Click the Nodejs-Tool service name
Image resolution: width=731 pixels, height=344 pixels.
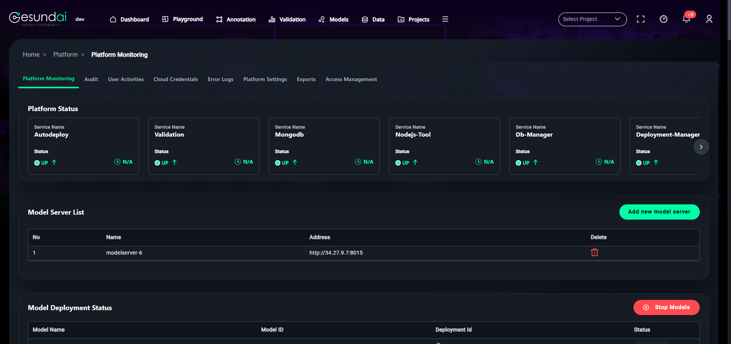click(413, 135)
